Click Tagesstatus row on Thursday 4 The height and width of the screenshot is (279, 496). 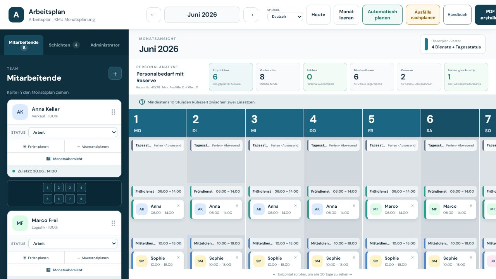pos(333,145)
